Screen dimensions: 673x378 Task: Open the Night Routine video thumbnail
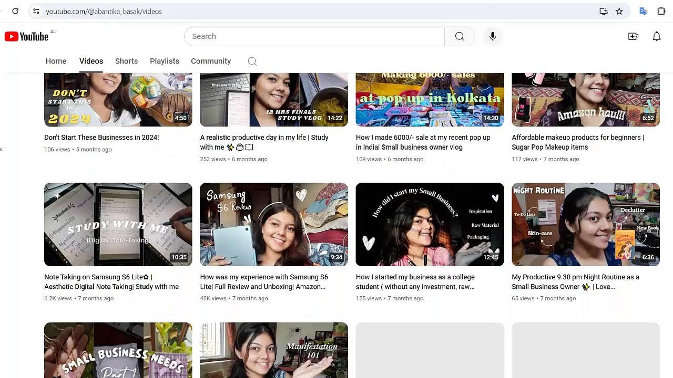pos(586,224)
